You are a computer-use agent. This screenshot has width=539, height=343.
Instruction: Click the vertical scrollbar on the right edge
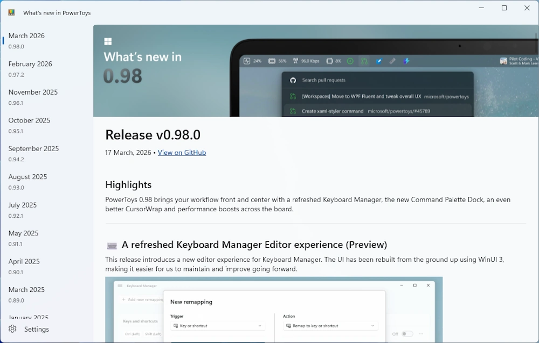pos(536,43)
